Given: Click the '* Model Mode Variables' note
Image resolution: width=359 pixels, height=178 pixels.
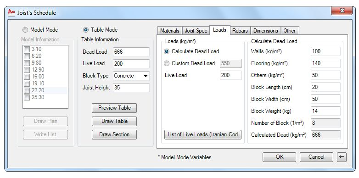Looking at the screenshot, I should coord(185,157).
